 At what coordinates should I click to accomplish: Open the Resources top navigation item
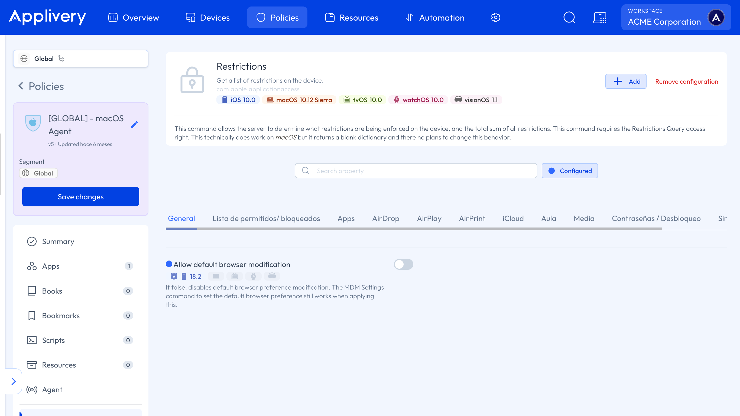(352, 18)
